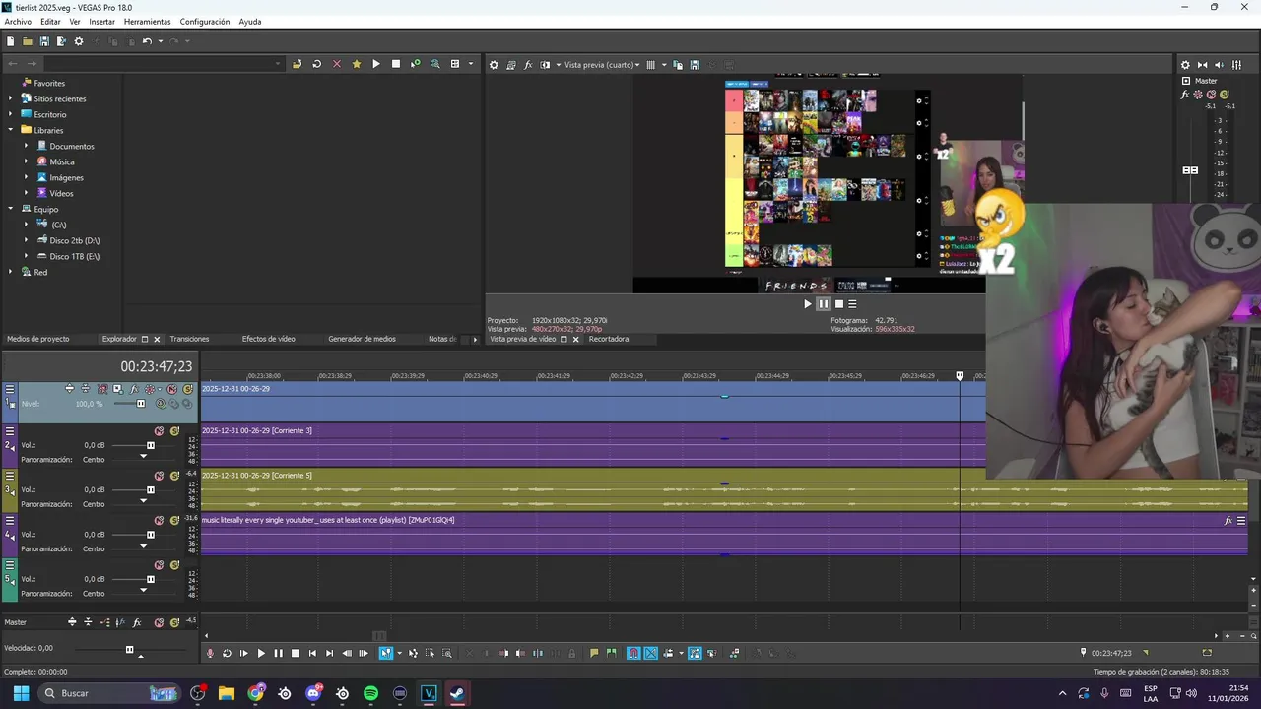This screenshot has height=709, width=1261.
Task: Open Spotify from the taskbar
Action: pos(370,693)
